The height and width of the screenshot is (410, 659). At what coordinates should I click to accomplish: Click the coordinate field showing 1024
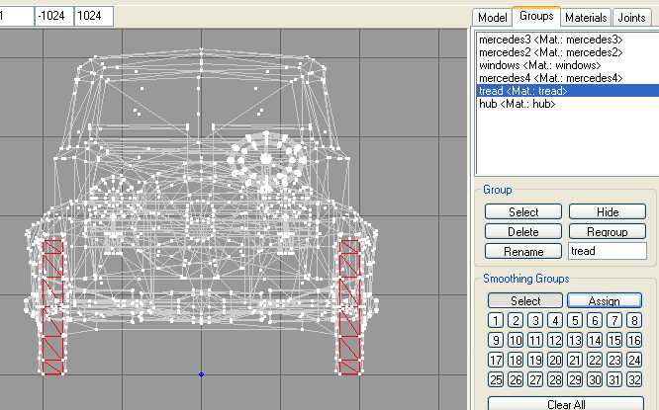coord(94,16)
